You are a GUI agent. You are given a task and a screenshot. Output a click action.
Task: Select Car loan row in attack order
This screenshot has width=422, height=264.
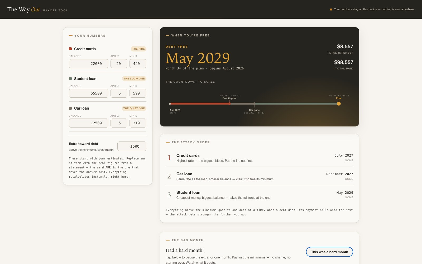pyautogui.click(x=260, y=176)
